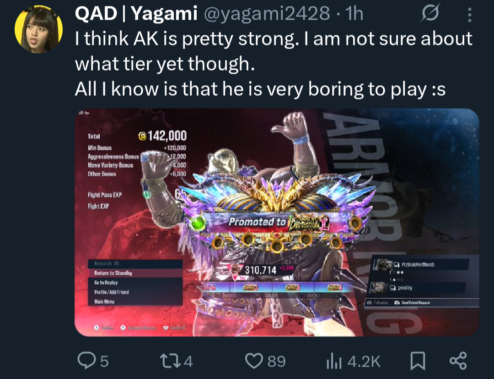Click the QAD | Yagami display name
494x379 pixels.
(x=136, y=14)
